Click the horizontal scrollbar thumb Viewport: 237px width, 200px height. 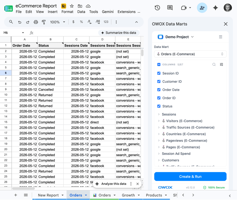[x=23, y=189]
